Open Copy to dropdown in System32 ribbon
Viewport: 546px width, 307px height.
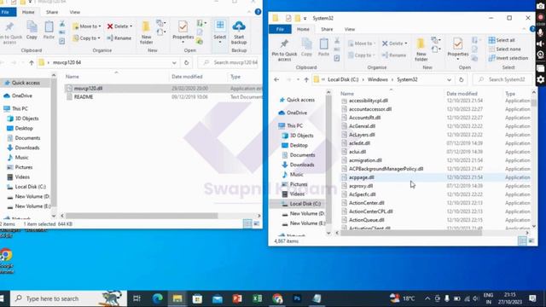tap(362, 55)
